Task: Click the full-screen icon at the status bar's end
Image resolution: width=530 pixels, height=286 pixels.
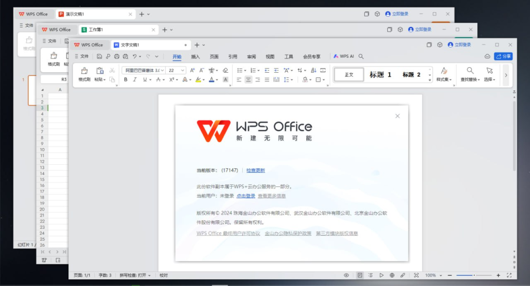Action: pyautogui.click(x=509, y=275)
